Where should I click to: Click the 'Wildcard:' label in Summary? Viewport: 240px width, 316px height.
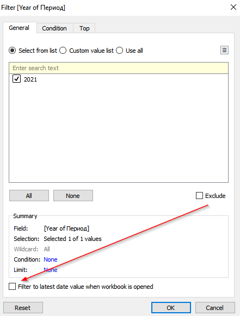click(26, 249)
